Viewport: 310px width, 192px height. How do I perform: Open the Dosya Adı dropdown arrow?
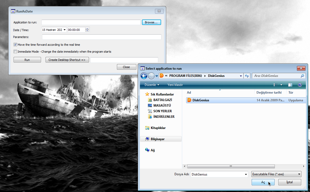[246, 174]
